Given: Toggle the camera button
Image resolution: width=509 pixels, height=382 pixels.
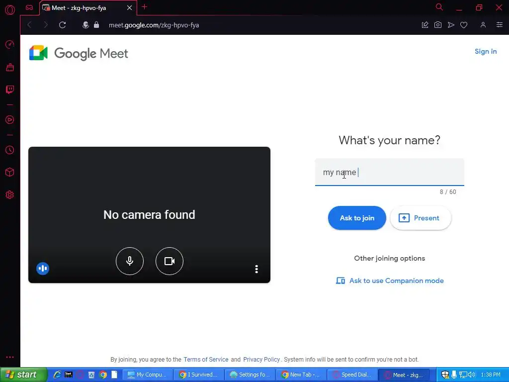Looking at the screenshot, I should tap(169, 261).
